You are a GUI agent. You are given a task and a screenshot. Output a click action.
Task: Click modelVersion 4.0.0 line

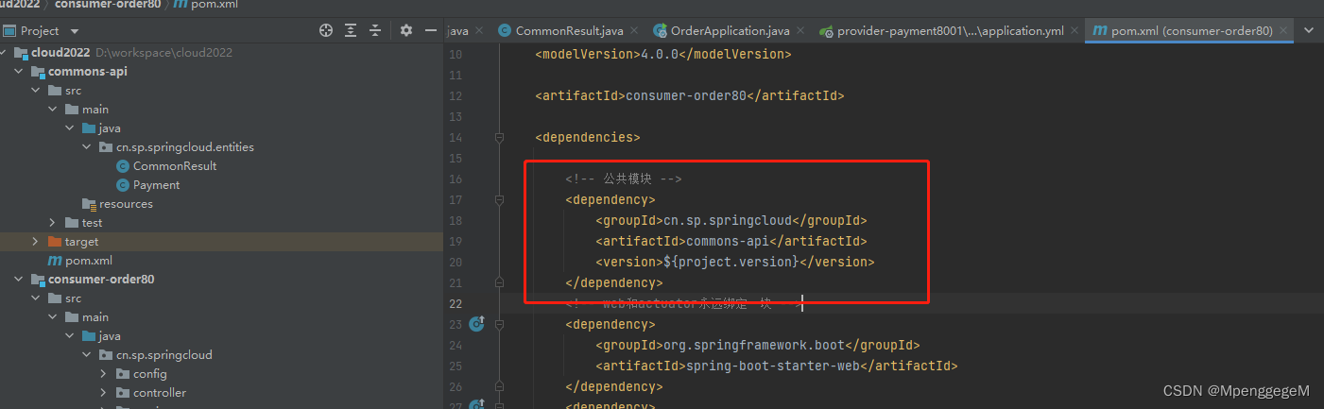click(663, 54)
